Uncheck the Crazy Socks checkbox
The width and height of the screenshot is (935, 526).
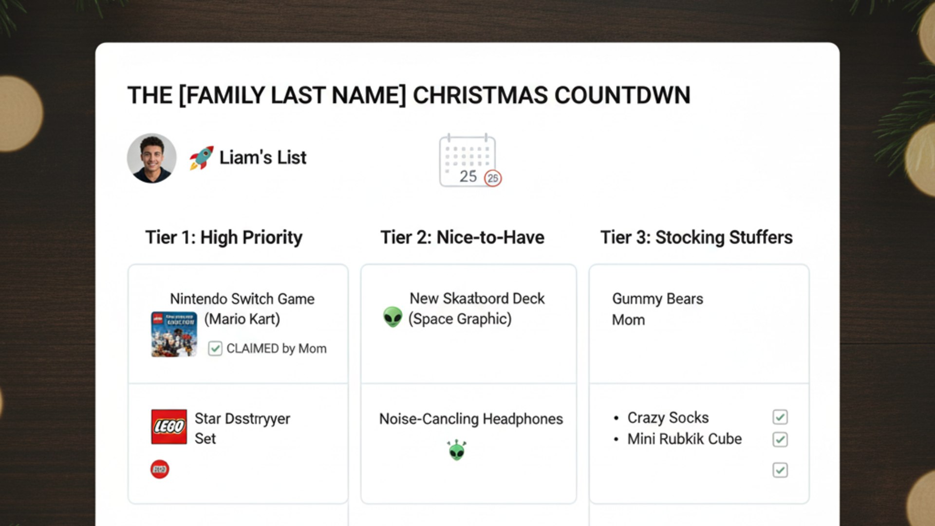click(x=780, y=417)
